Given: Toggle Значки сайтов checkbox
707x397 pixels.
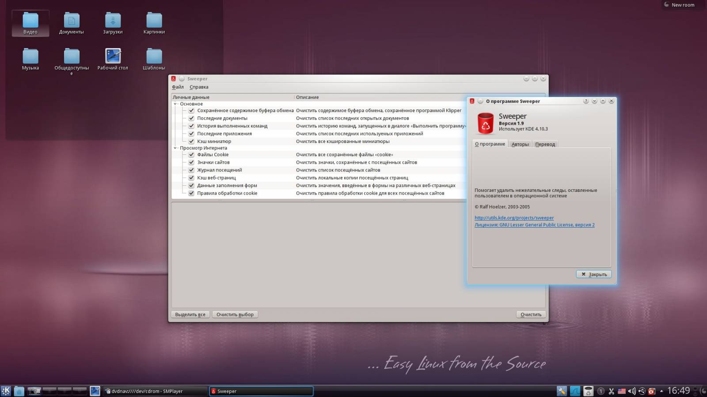Looking at the screenshot, I should pyautogui.click(x=191, y=162).
